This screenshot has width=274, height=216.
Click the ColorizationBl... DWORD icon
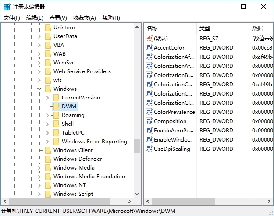[149, 75]
